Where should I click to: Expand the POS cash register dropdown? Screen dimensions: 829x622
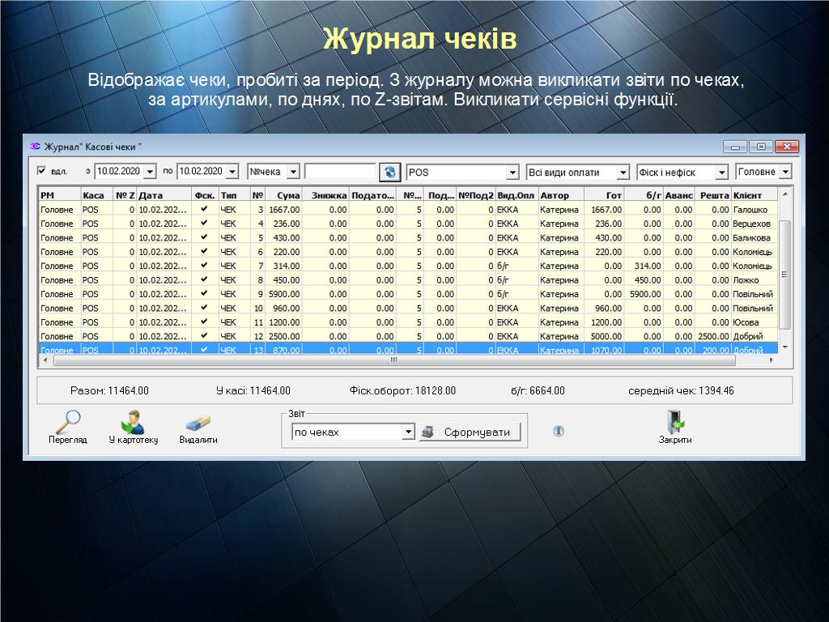pos(512,173)
